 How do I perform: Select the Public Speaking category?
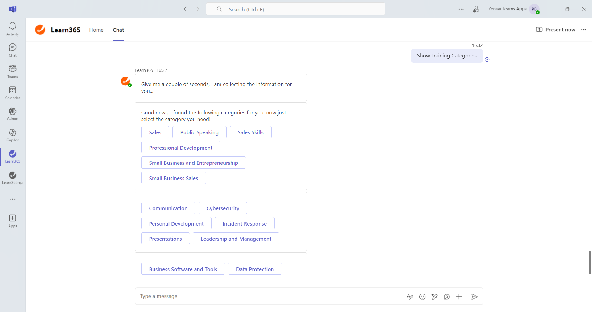[x=199, y=132]
